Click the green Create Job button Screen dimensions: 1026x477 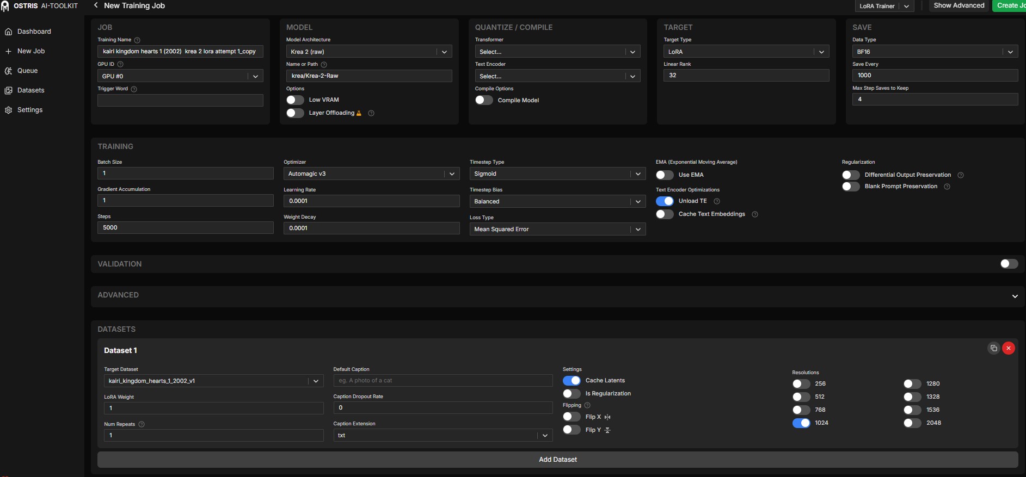point(1009,5)
